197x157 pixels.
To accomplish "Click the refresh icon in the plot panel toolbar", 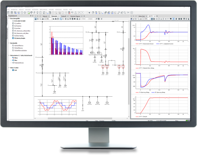I will coord(136,19).
